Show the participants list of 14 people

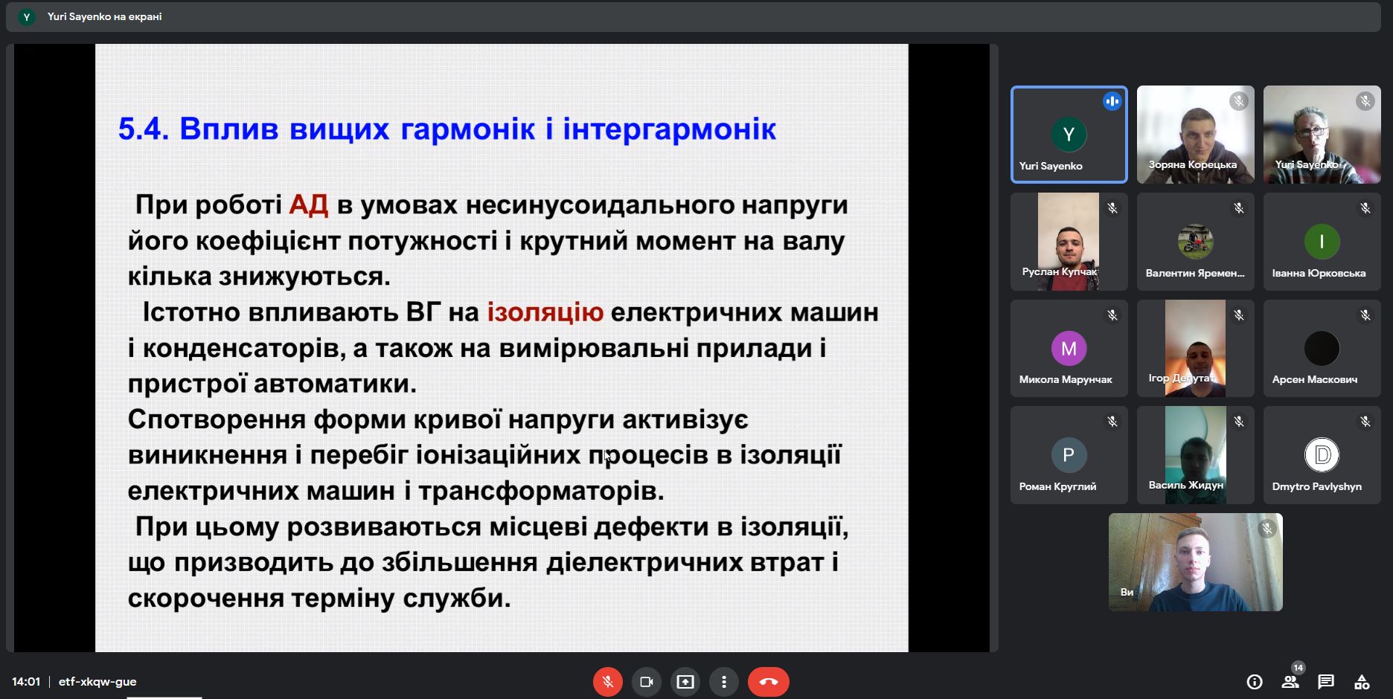pyautogui.click(x=1290, y=682)
